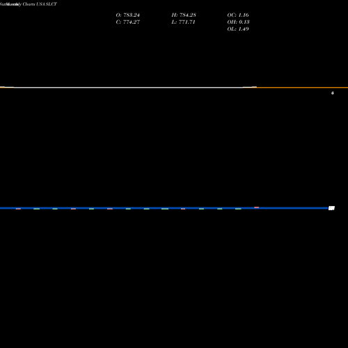The height and width of the screenshot is (348, 348).
Task: Click the 'OC: 1.16' reading
Action: tap(238, 15)
